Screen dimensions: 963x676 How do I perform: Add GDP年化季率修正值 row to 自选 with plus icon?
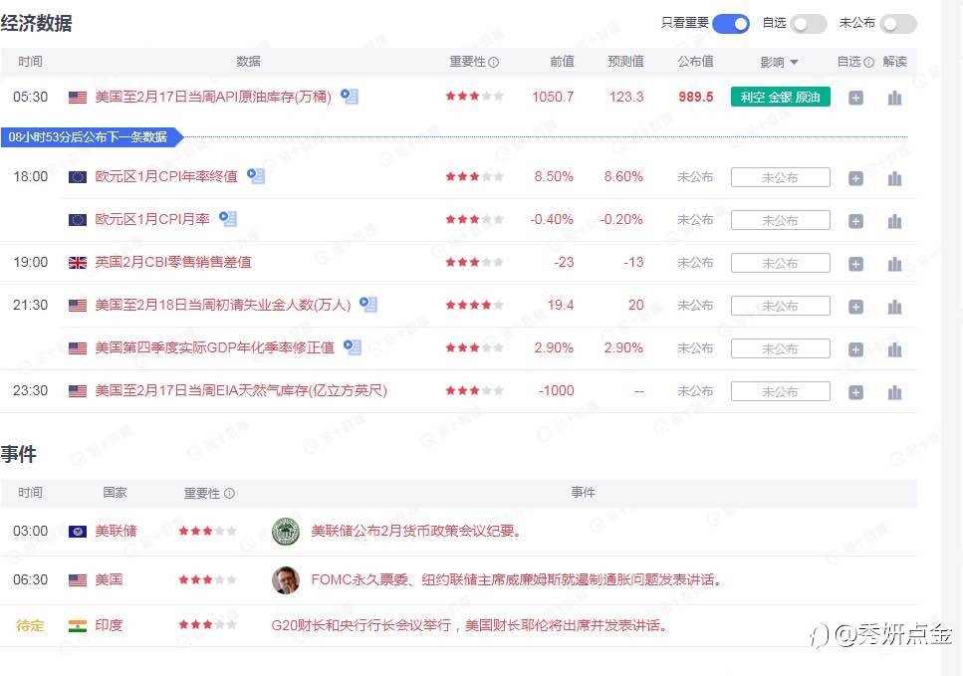(x=855, y=349)
